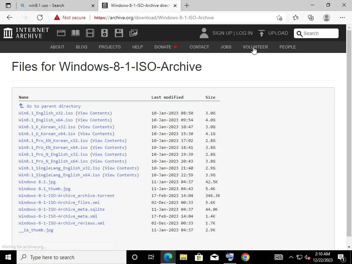Open the Images icon in header
The image size is (352, 264).
133,33
